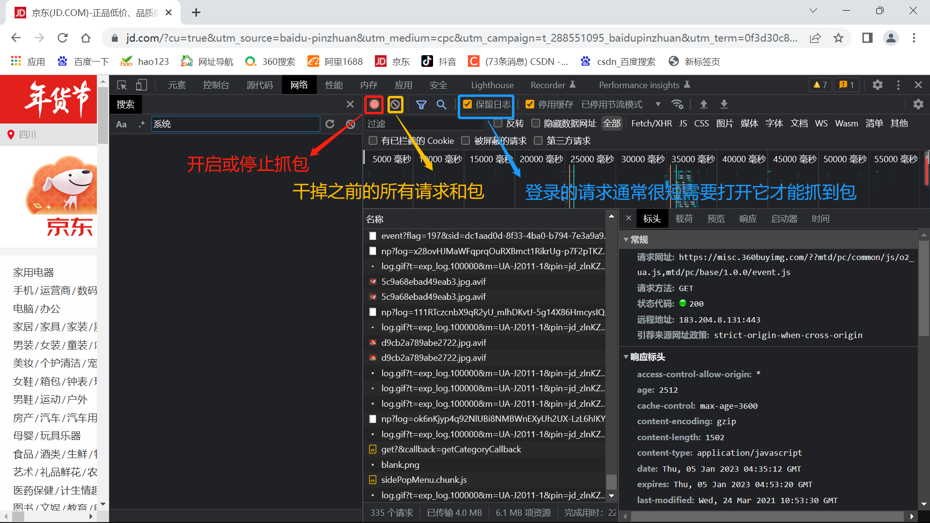Close the search sidebar panel
This screenshot has height=523, width=930.
click(x=350, y=104)
